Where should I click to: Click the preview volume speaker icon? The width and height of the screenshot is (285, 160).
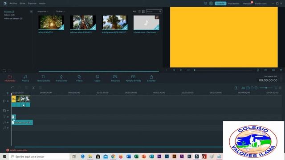click(x=273, y=70)
